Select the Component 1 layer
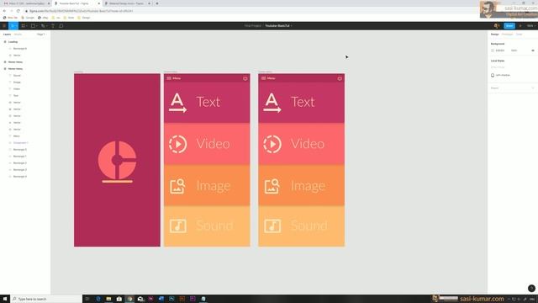The width and height of the screenshot is (538, 303). click(20, 143)
